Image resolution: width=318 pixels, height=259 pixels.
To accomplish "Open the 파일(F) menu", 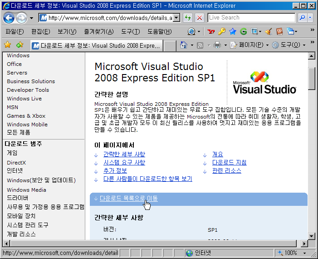I will coord(15,31).
